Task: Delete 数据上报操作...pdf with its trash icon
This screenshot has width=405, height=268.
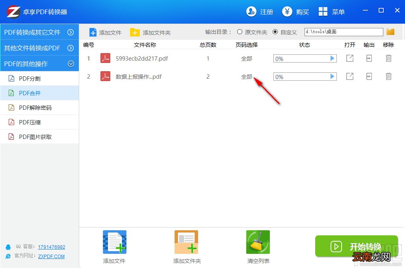Action: pos(388,76)
